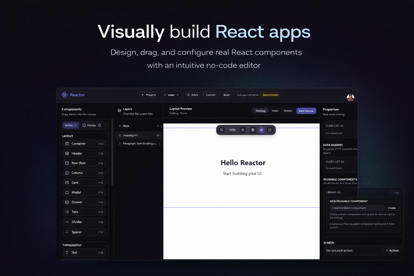Click the Layers panel stack icon
This screenshot has height=276, width=414.
[119, 110]
